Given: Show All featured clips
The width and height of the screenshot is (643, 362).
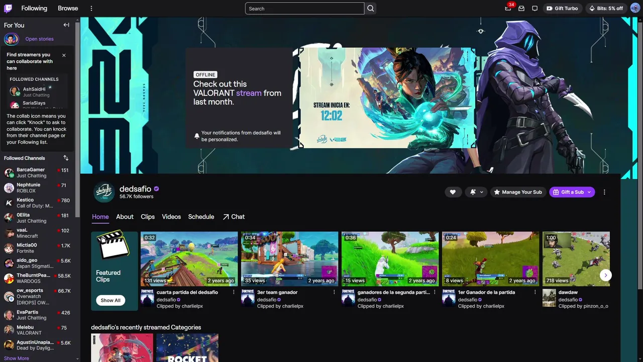Looking at the screenshot, I should (x=111, y=300).
